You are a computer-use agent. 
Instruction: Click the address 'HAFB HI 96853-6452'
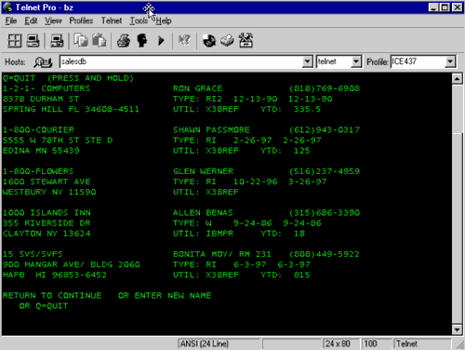point(55,275)
